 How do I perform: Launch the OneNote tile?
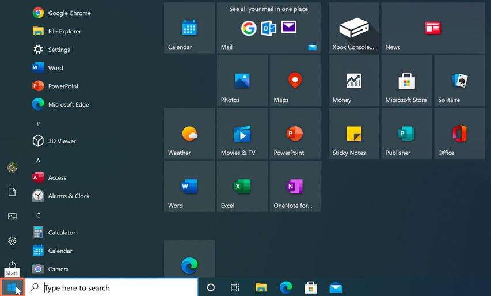295,187
